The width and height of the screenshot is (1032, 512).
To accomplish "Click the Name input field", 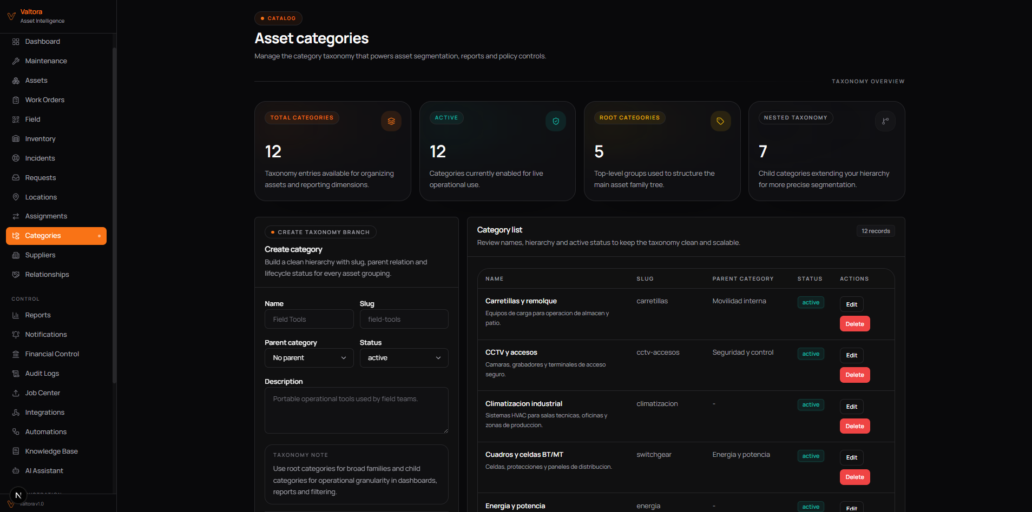I will coord(309,319).
